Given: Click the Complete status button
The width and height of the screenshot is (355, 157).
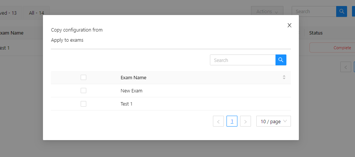Looking at the screenshot, I should [x=332, y=48].
